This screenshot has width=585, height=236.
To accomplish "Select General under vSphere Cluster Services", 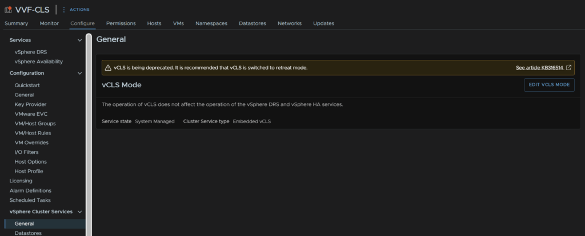I will (x=45, y=223).
